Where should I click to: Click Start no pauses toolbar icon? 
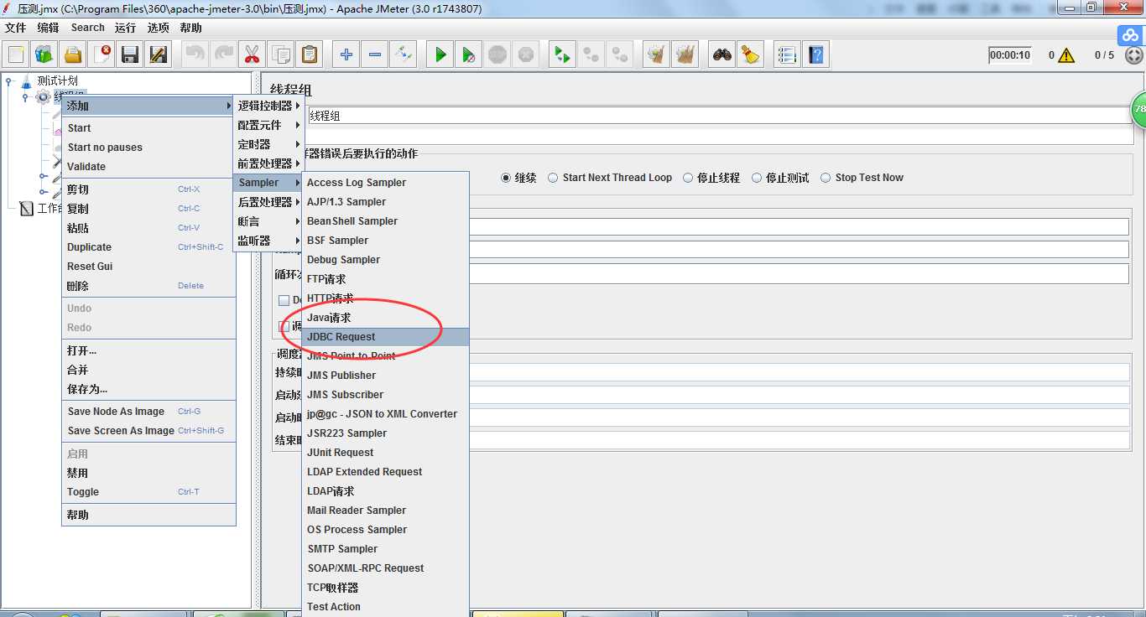click(468, 55)
